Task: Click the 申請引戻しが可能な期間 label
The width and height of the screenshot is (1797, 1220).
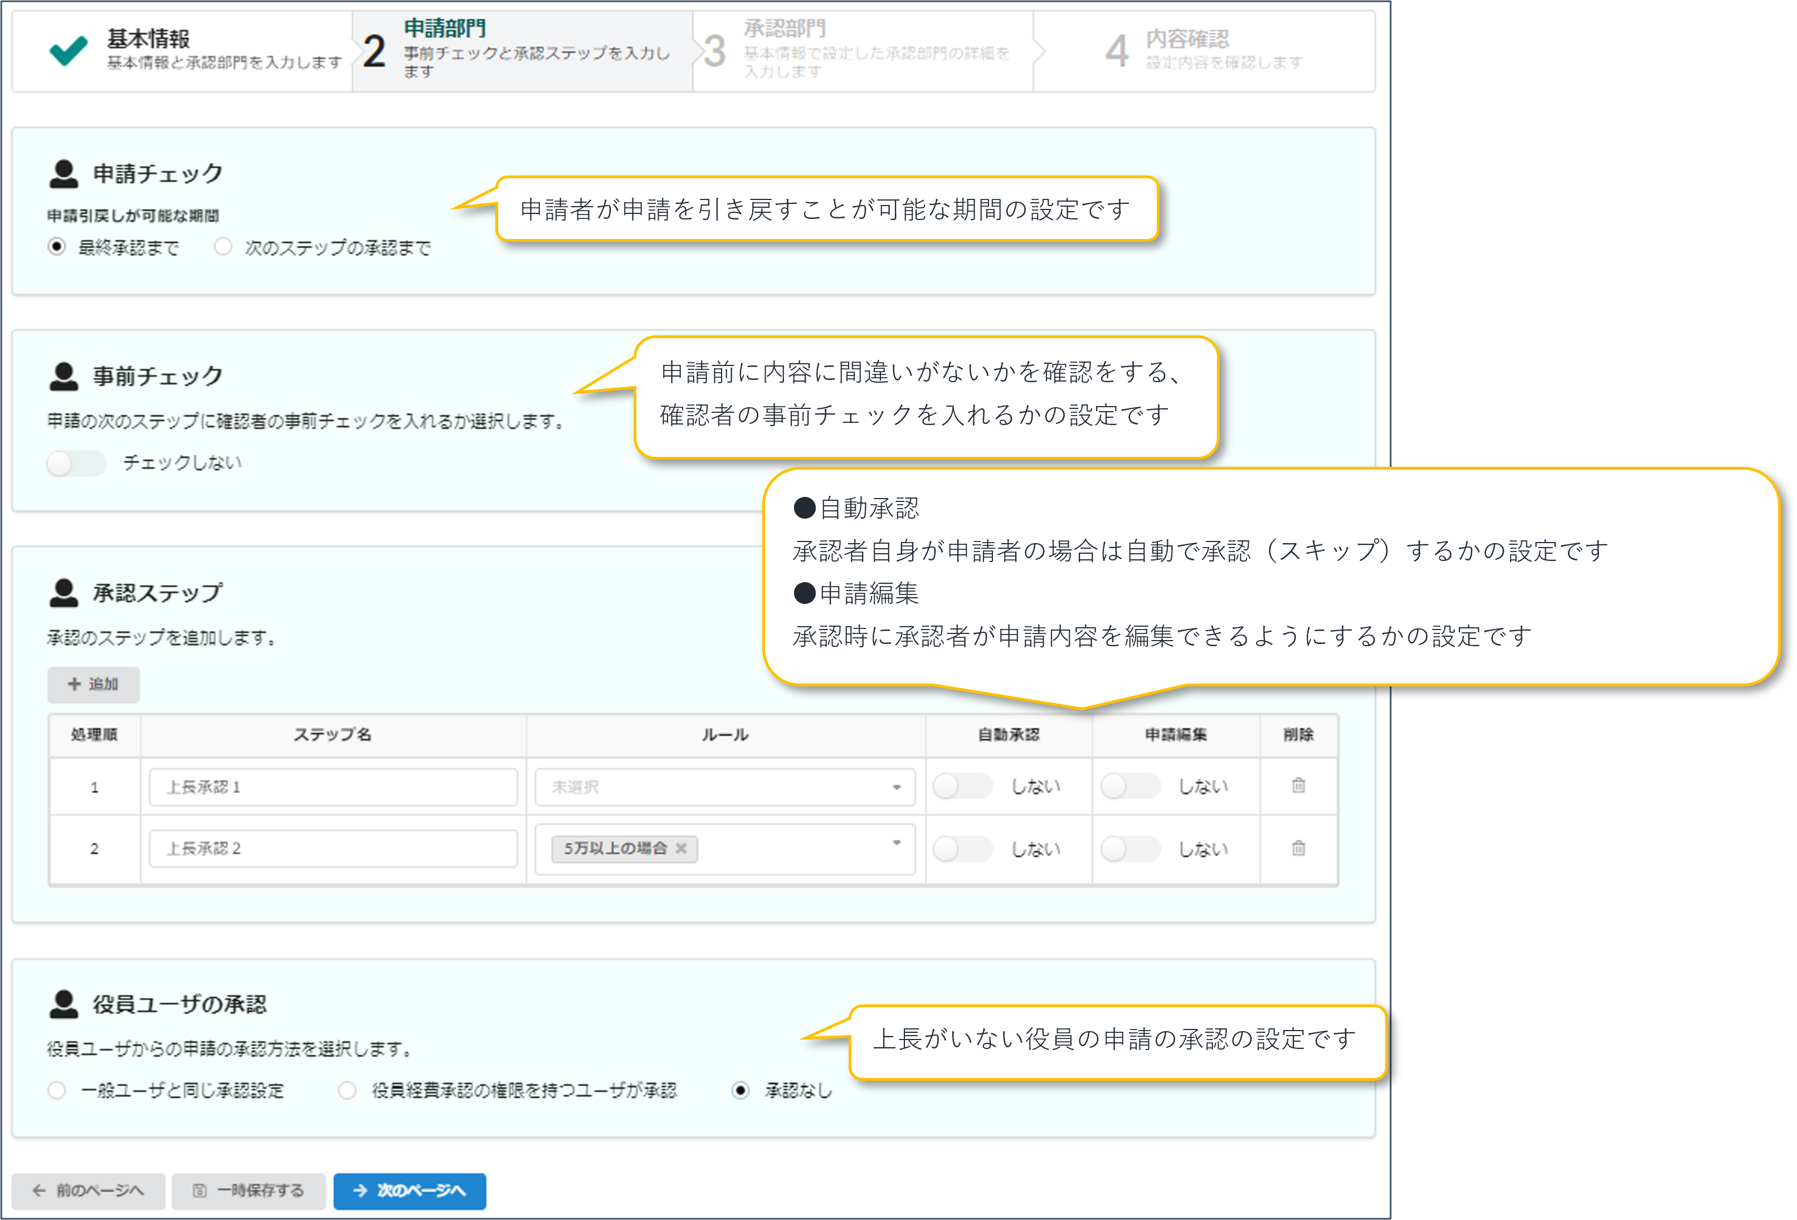Action: 133,216
